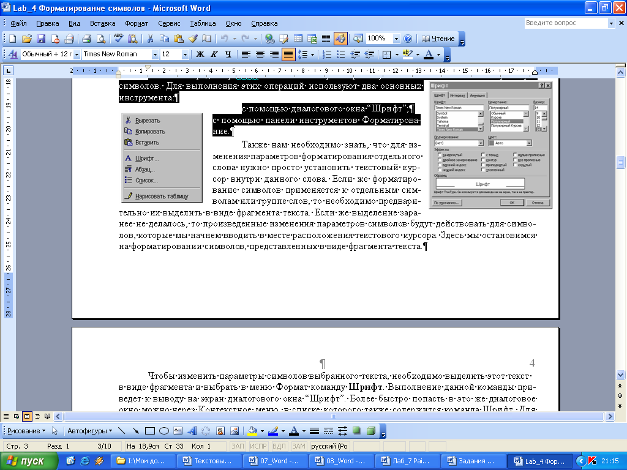Image resolution: width=627 pixels, height=470 pixels.
Task: Create a new blank document
Action: coord(12,39)
